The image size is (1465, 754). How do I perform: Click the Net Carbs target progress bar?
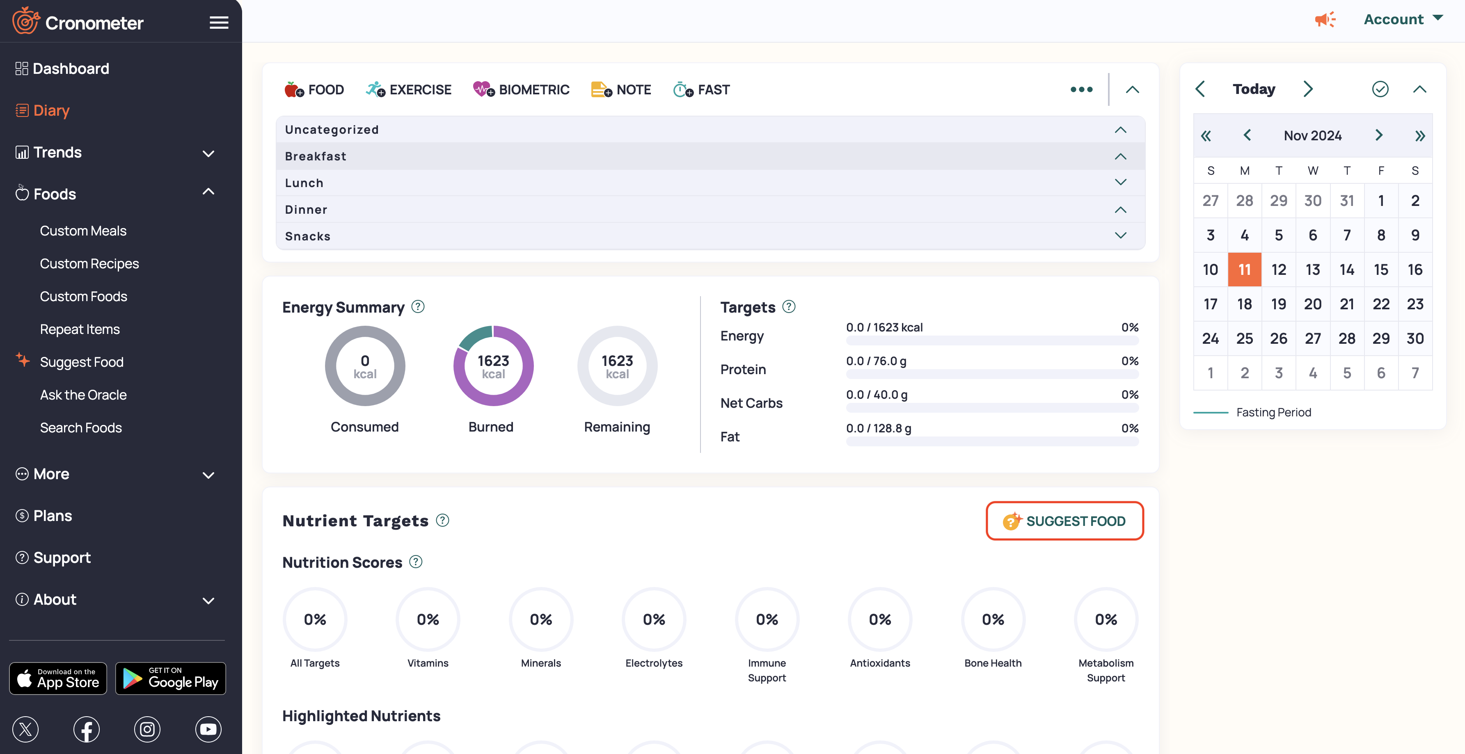pos(992,408)
